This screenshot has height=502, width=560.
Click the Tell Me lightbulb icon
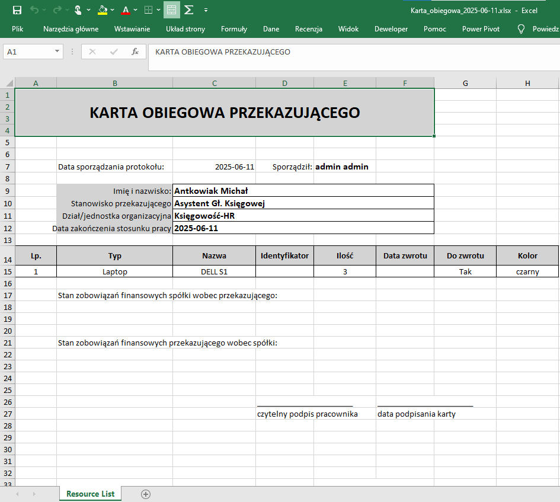(521, 29)
